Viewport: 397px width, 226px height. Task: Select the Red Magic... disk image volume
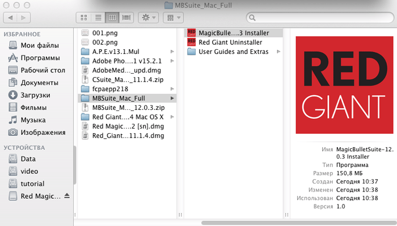click(34, 196)
